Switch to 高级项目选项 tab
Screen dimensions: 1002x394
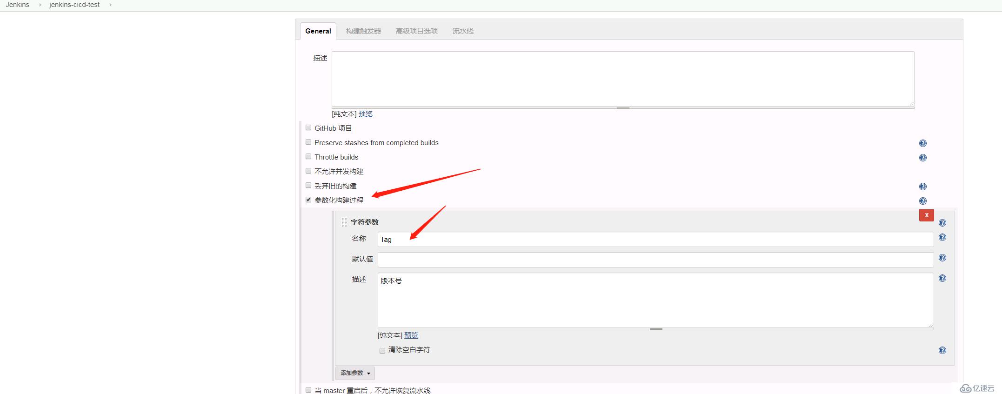click(x=417, y=31)
